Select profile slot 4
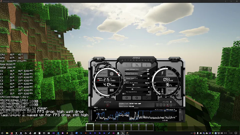The height and width of the screenshot is (135, 240). click(168, 105)
